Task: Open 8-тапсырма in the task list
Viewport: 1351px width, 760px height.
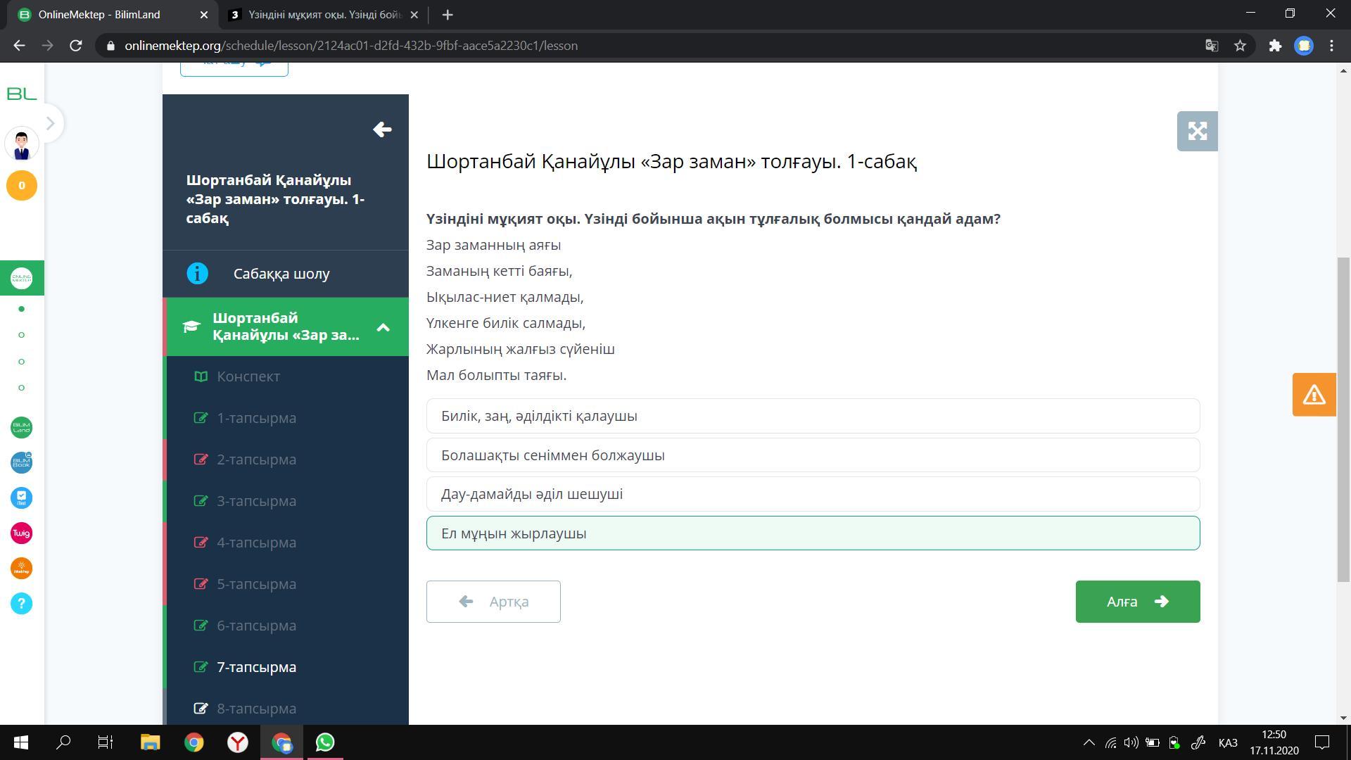Action: click(256, 708)
